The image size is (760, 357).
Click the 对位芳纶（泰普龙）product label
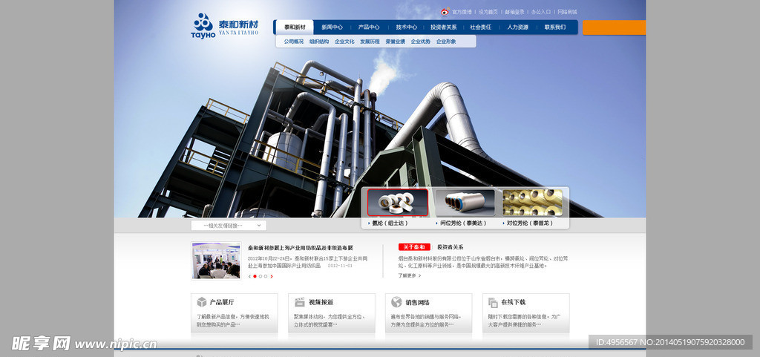coord(530,223)
